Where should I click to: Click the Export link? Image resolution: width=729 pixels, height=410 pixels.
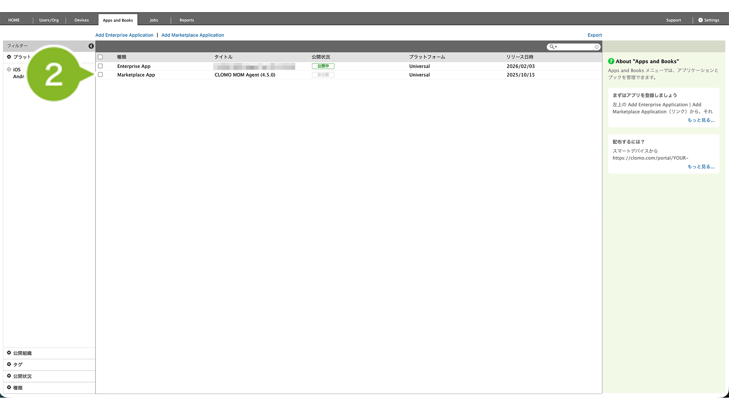coord(595,35)
